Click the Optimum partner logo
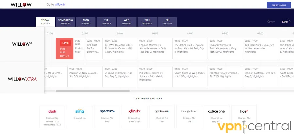The height and width of the screenshot is (136, 294). coord(162,111)
